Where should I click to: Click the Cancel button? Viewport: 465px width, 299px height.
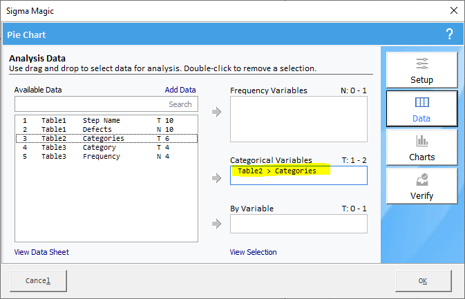(x=38, y=280)
